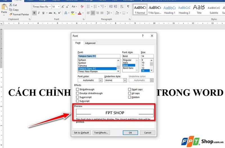225x148 pixels.
Task: Switch to the Advanced tab
Action: coord(90,43)
